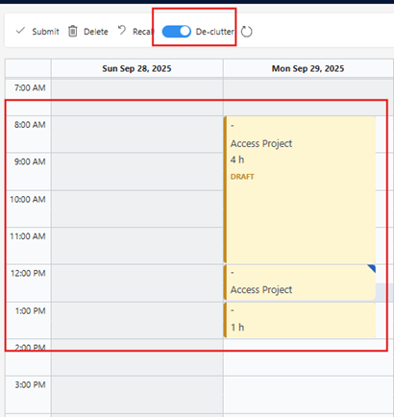394x417 pixels.
Task: Click the 1:00 PM time label
Action: tap(31, 310)
